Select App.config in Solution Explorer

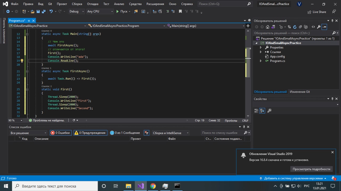click(277, 57)
